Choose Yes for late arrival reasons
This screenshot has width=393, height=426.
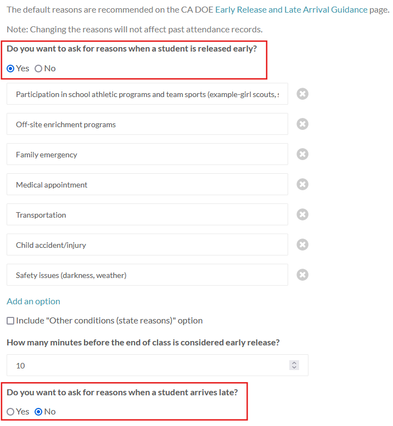[11, 412]
